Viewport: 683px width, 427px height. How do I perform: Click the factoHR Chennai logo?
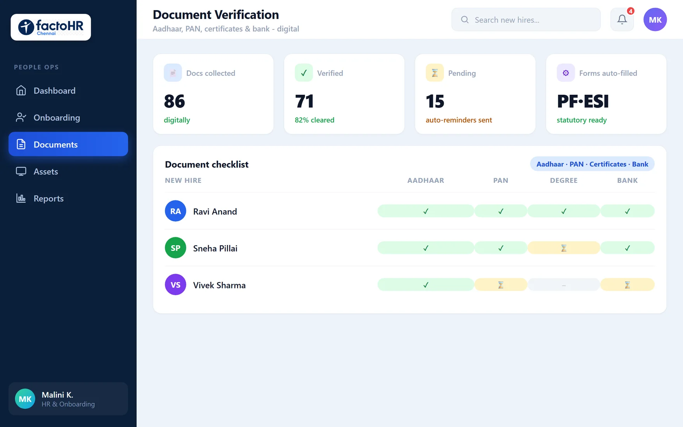pos(51,27)
